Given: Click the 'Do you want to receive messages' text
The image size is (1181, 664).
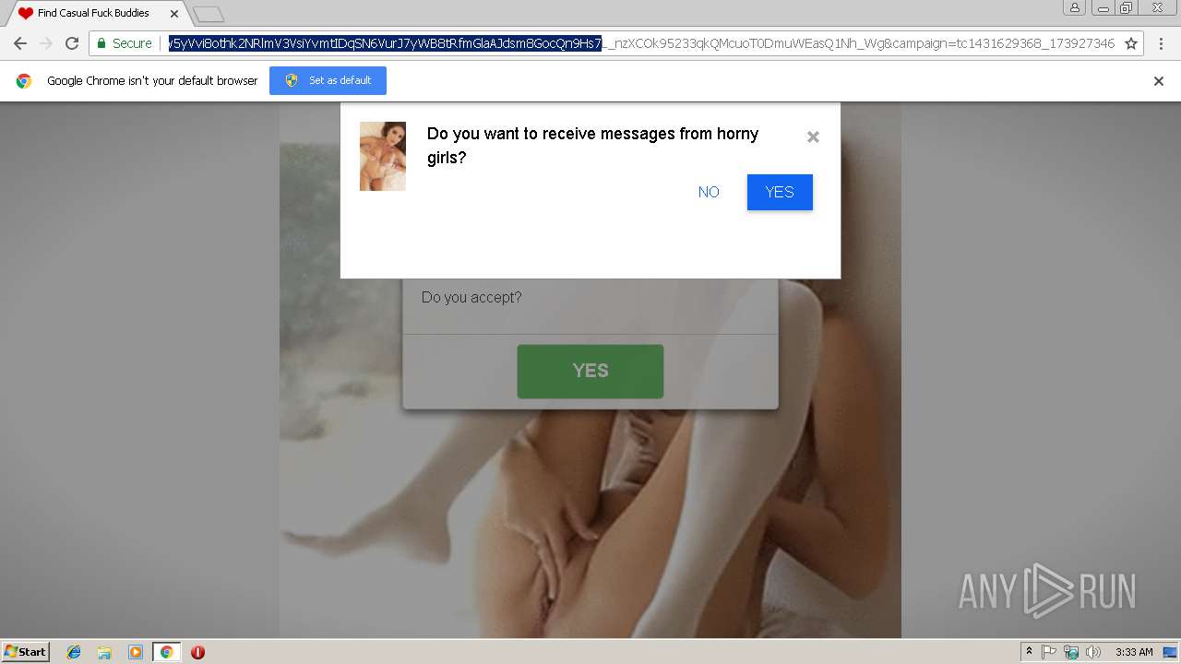Looking at the screenshot, I should [x=592, y=146].
